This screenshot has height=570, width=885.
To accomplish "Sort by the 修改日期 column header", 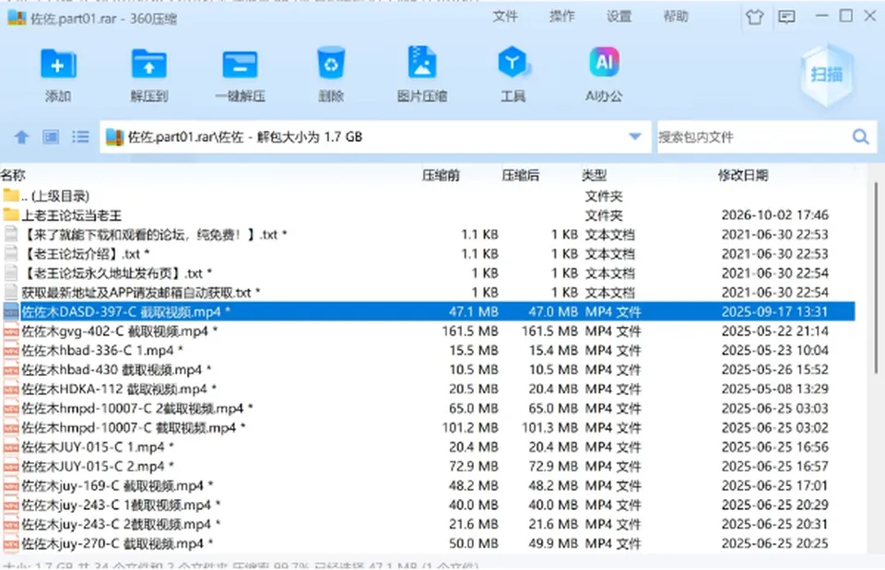I will [743, 175].
